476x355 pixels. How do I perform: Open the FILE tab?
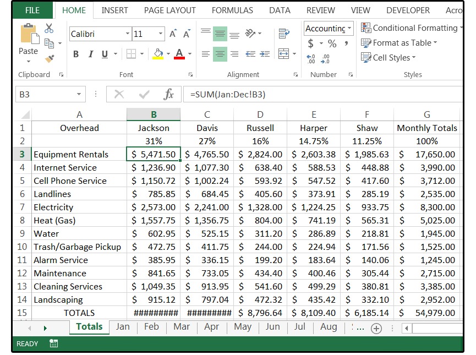(32, 10)
